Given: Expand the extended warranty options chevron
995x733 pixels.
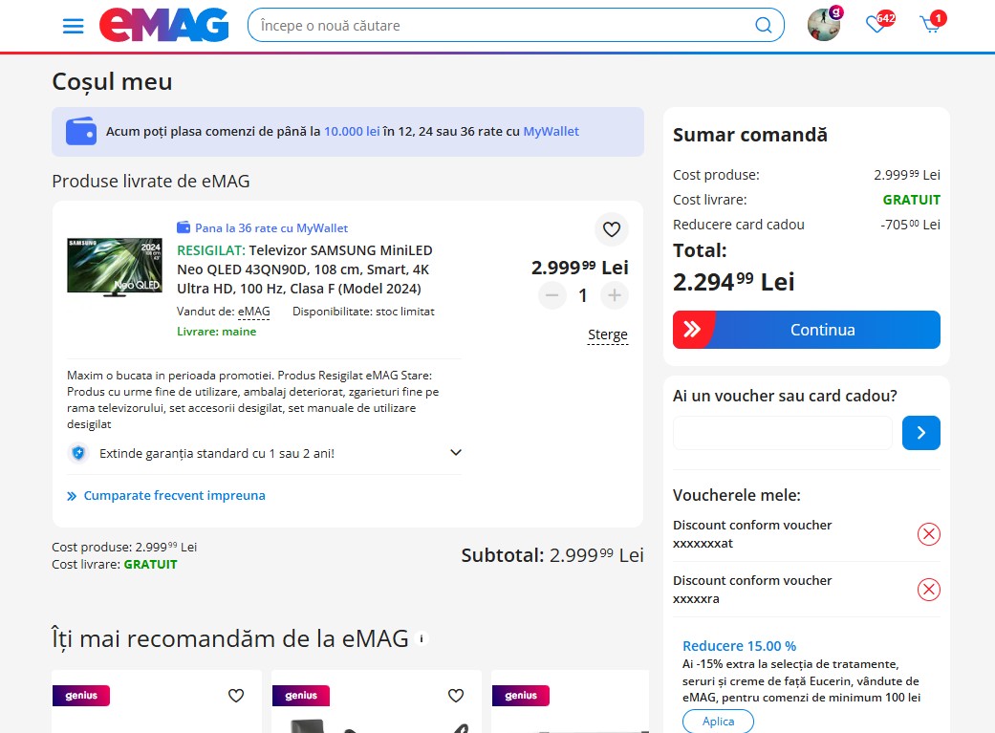Looking at the screenshot, I should 456,452.
